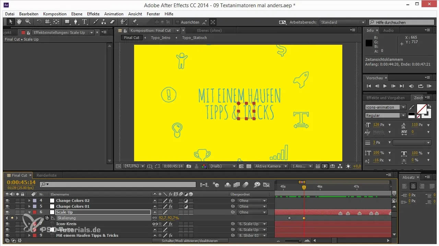Open the icons-animation font dropdown
439x246 pixels.
(385, 107)
